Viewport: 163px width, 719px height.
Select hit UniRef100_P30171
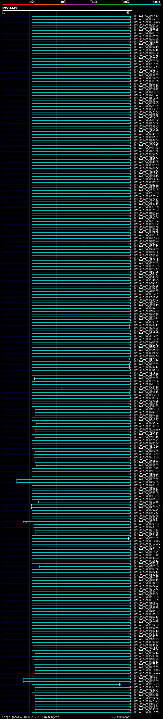click(x=146, y=154)
